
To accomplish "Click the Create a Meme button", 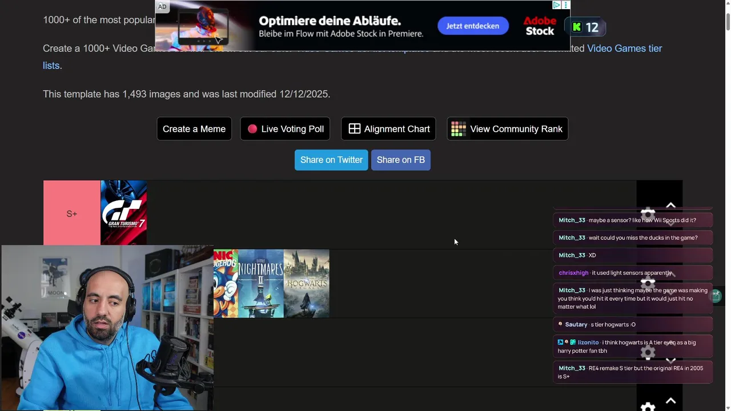I will [x=194, y=129].
